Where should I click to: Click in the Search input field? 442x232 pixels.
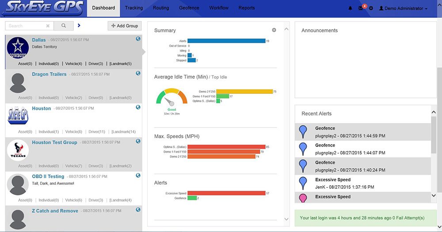point(26,26)
